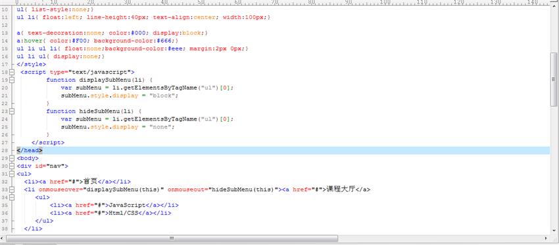Image resolution: width=559 pixels, height=245 pixels.
Task: Click the 课程大厅 anchor text
Action: click(341, 189)
